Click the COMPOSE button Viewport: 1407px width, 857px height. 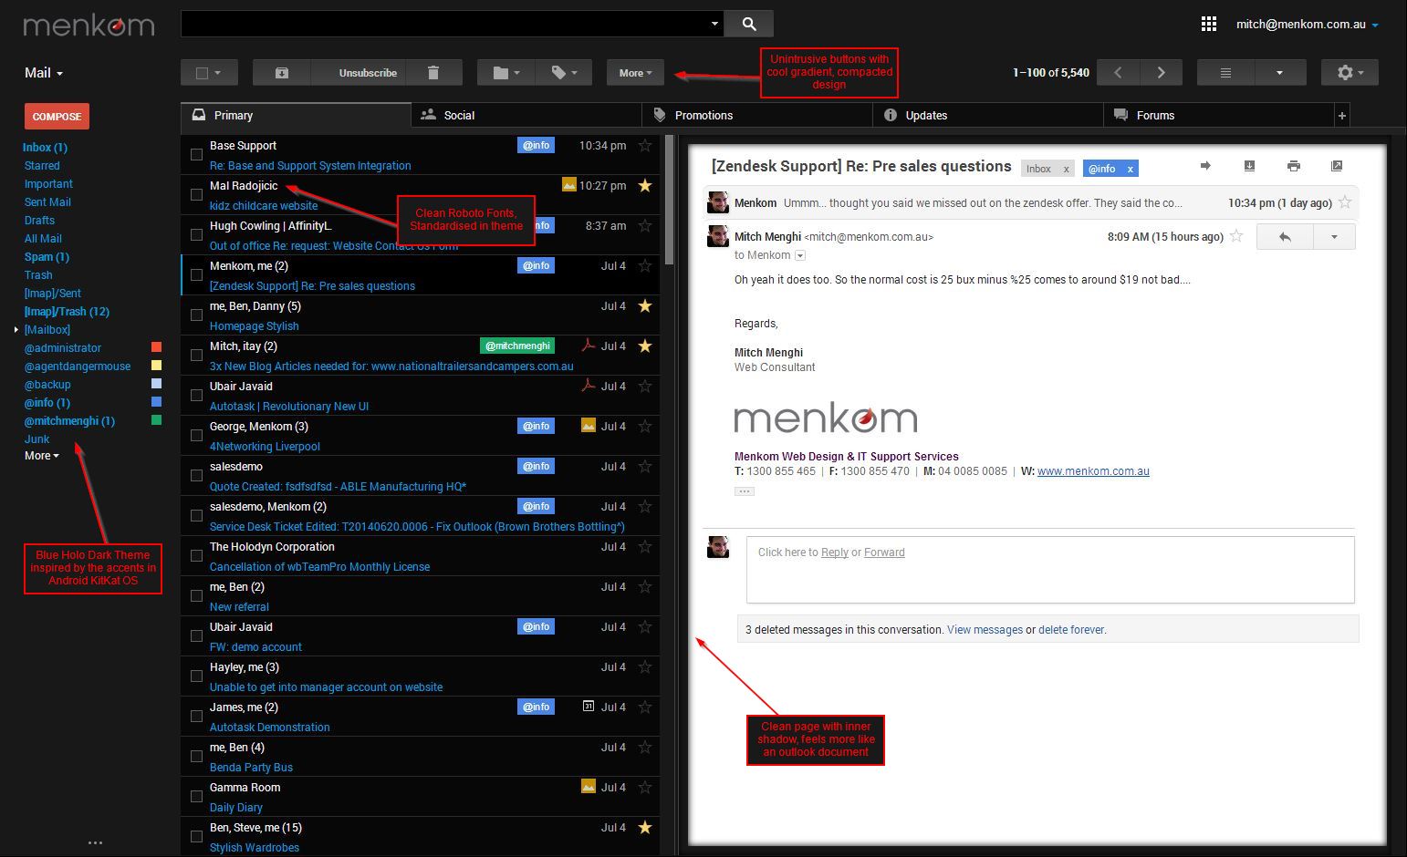pyautogui.click(x=57, y=117)
